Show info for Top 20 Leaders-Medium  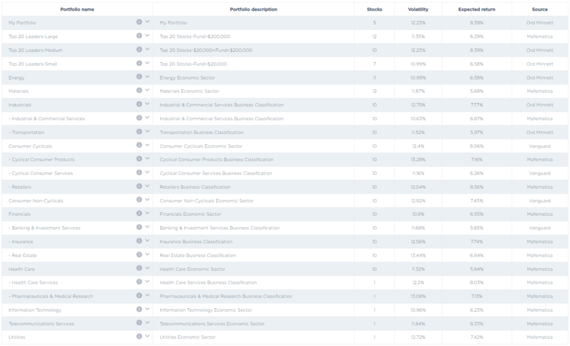(139, 50)
